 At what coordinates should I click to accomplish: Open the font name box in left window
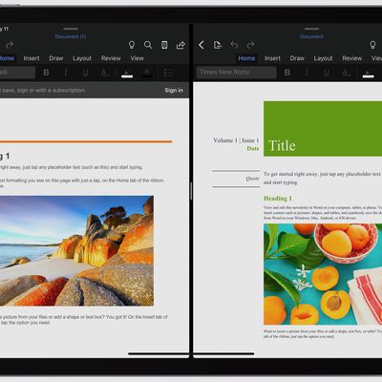point(17,73)
